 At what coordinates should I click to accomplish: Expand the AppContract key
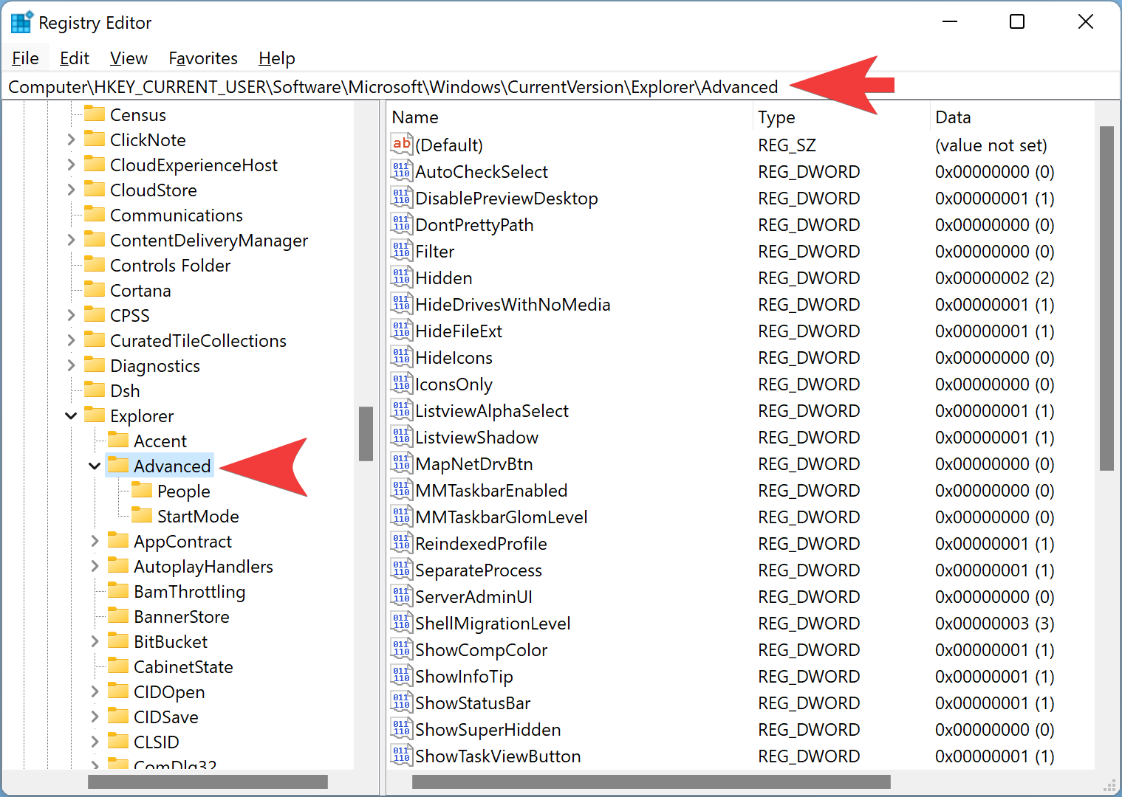95,541
